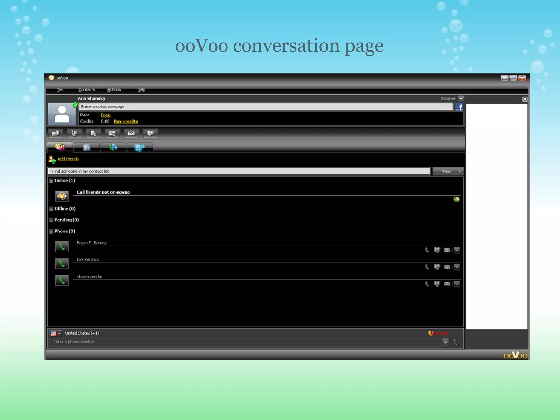Screen dimensions: 560x420
Task: Click the send file toolbar icon
Action: (x=93, y=133)
